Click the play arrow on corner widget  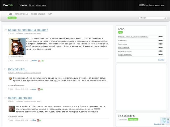(x=168, y=122)
